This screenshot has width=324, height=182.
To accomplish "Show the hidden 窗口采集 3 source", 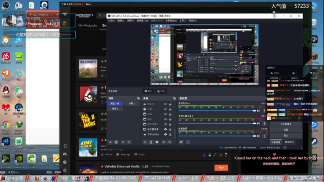I will pos(166,124).
